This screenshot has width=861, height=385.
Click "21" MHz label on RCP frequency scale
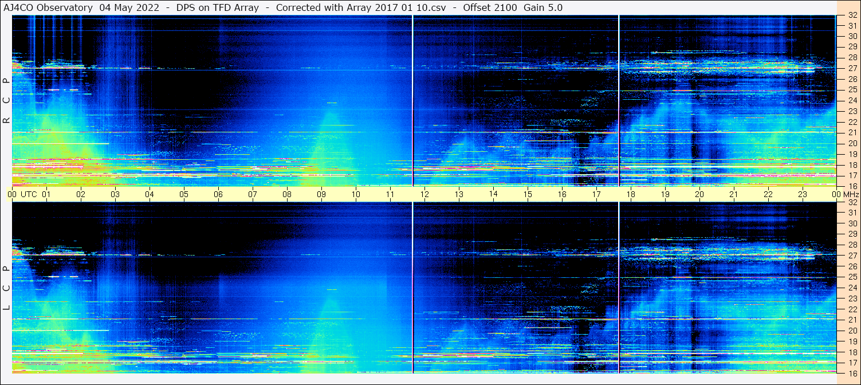click(x=852, y=132)
